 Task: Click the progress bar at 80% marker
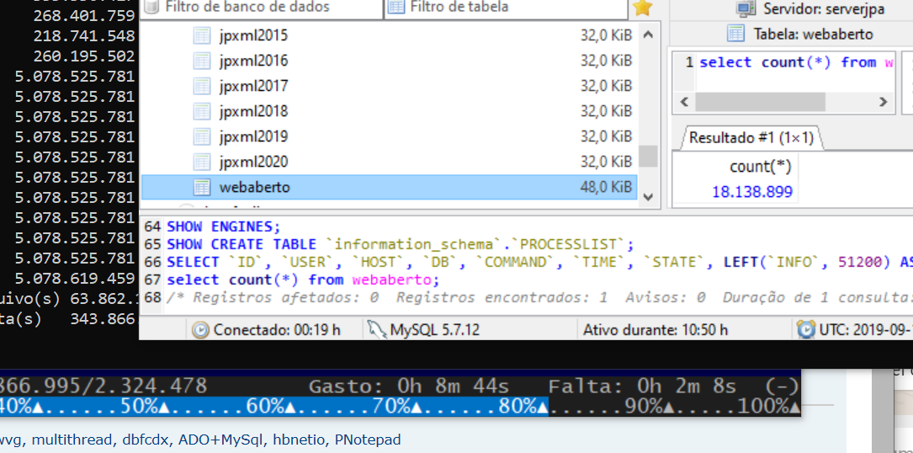click(522, 407)
